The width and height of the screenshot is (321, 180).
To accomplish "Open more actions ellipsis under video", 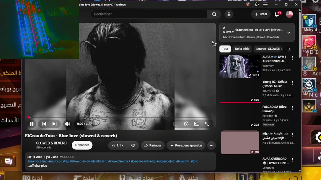I will pyautogui.click(x=212, y=145).
